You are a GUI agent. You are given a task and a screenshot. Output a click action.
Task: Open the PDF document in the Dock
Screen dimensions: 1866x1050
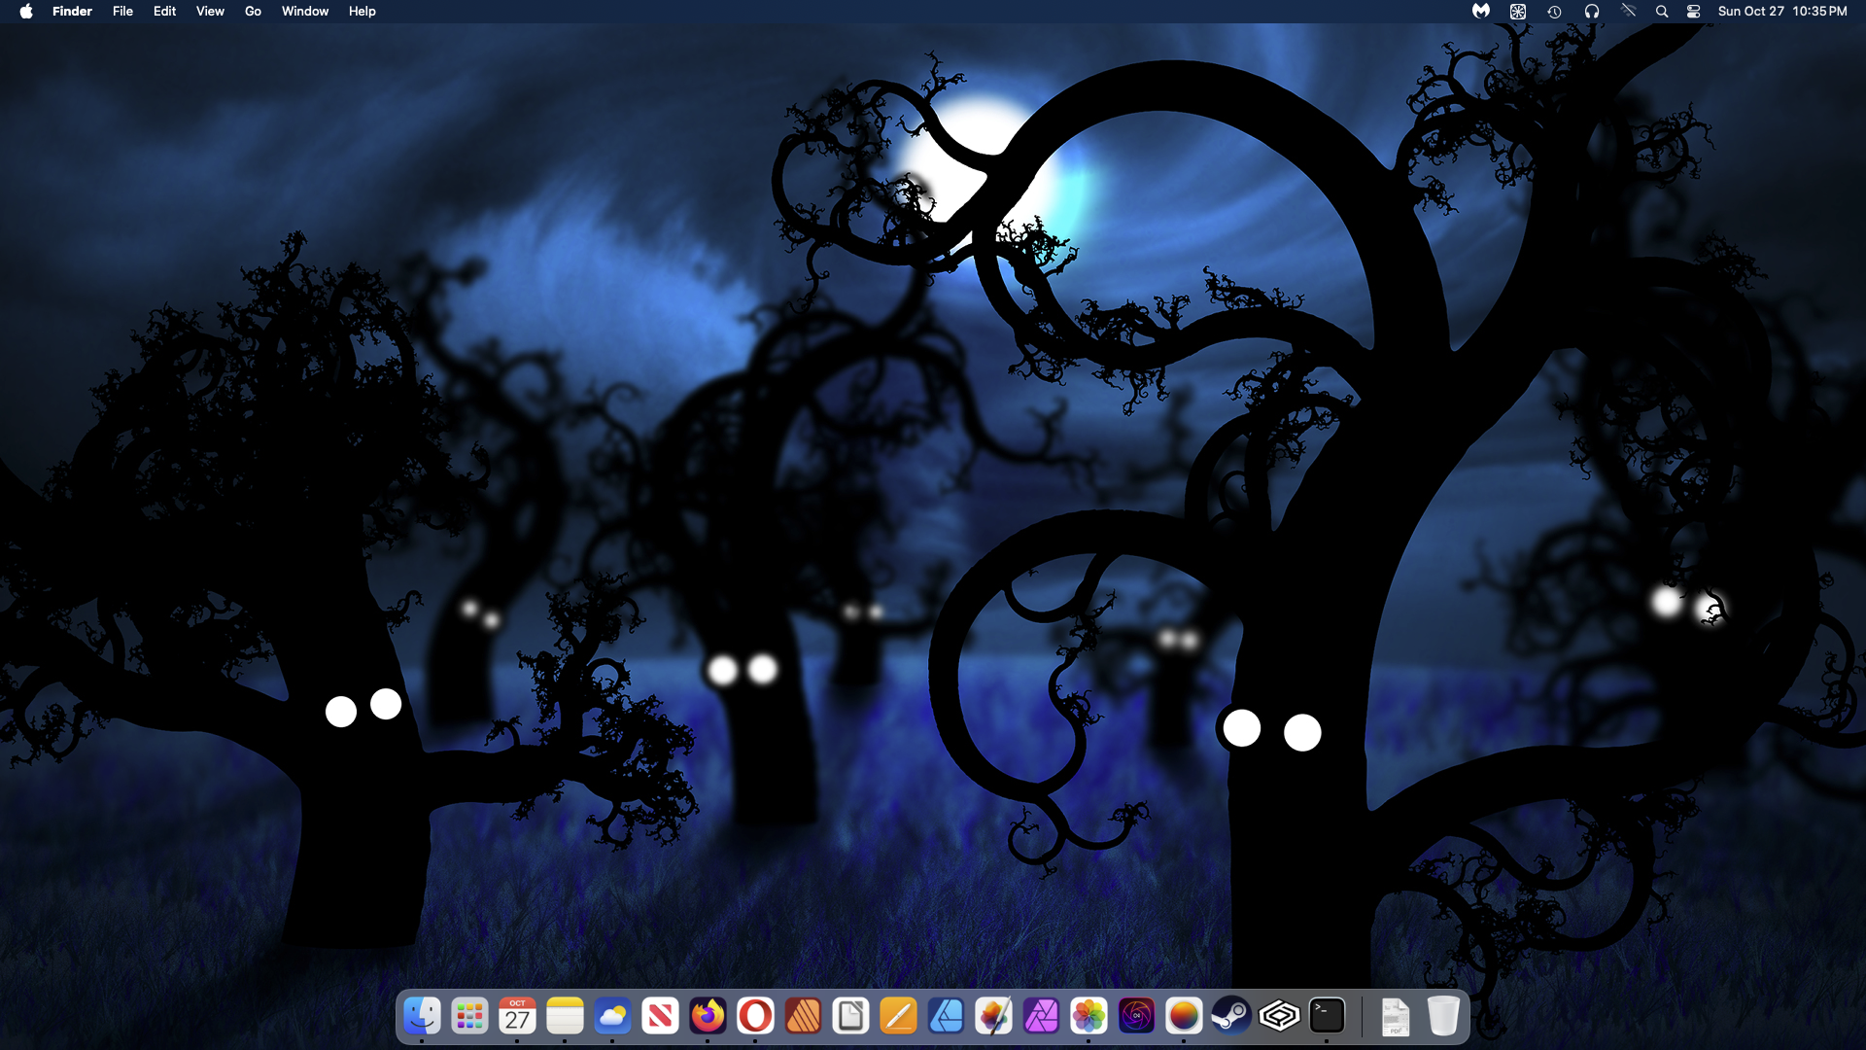pos(1396,1016)
